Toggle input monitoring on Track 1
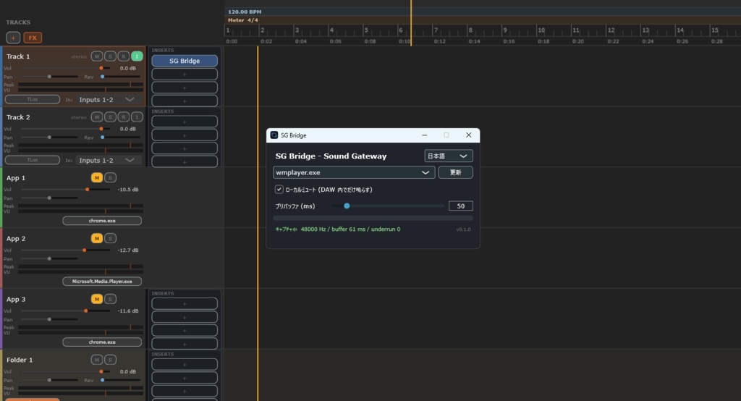The image size is (741, 401). click(137, 56)
